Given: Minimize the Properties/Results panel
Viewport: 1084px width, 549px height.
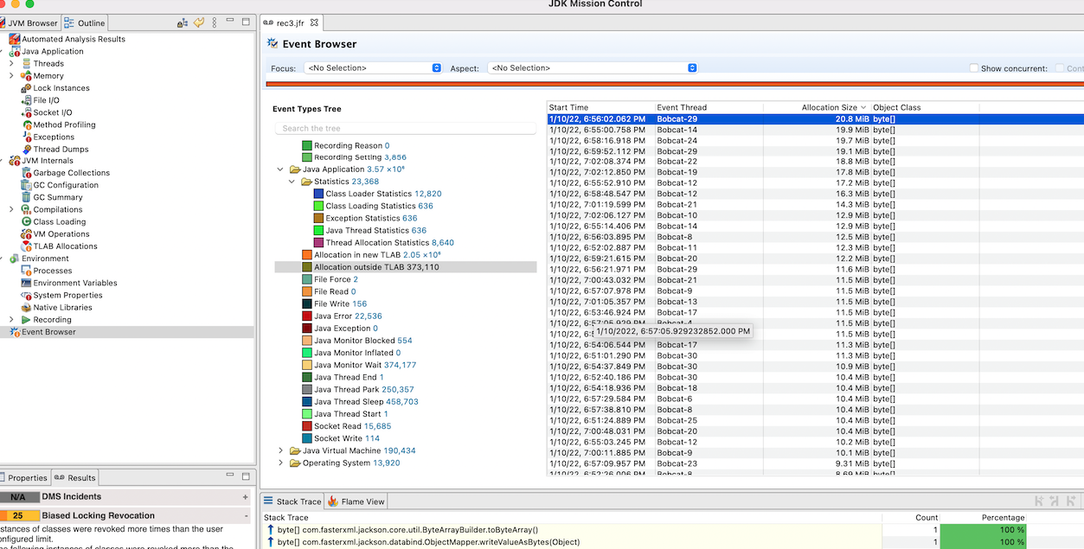Looking at the screenshot, I should pos(229,476).
